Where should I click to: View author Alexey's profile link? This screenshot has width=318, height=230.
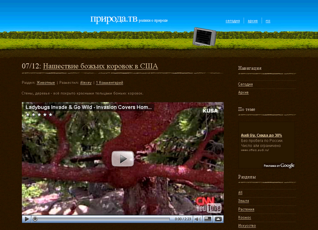tap(86, 83)
